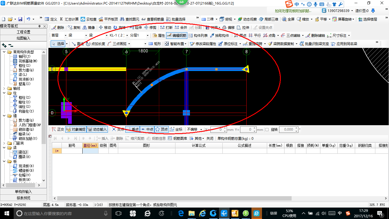Screen dimensions: 389x219
Task: Click the rebar table horizontal scrollbar
Action: pyautogui.click(x=174, y=198)
